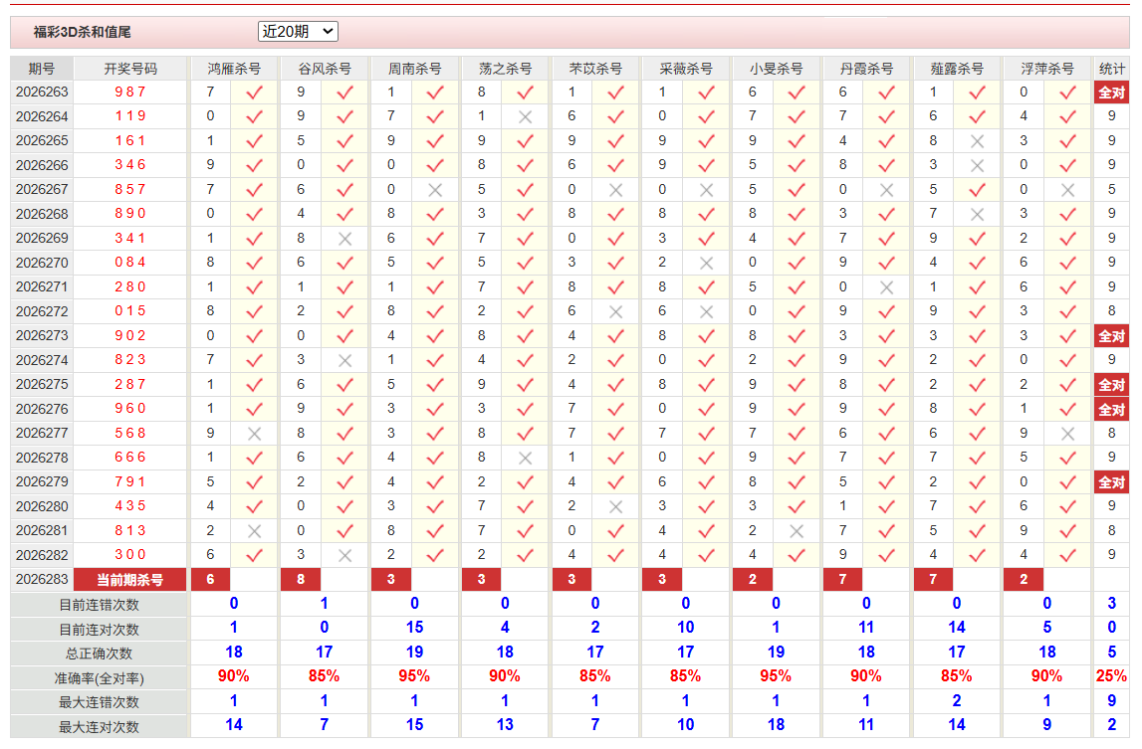Screen dimensions: 1142x749
Task: Click the X mark in row 2026282 谷风杀号
Action: pyautogui.click(x=344, y=555)
